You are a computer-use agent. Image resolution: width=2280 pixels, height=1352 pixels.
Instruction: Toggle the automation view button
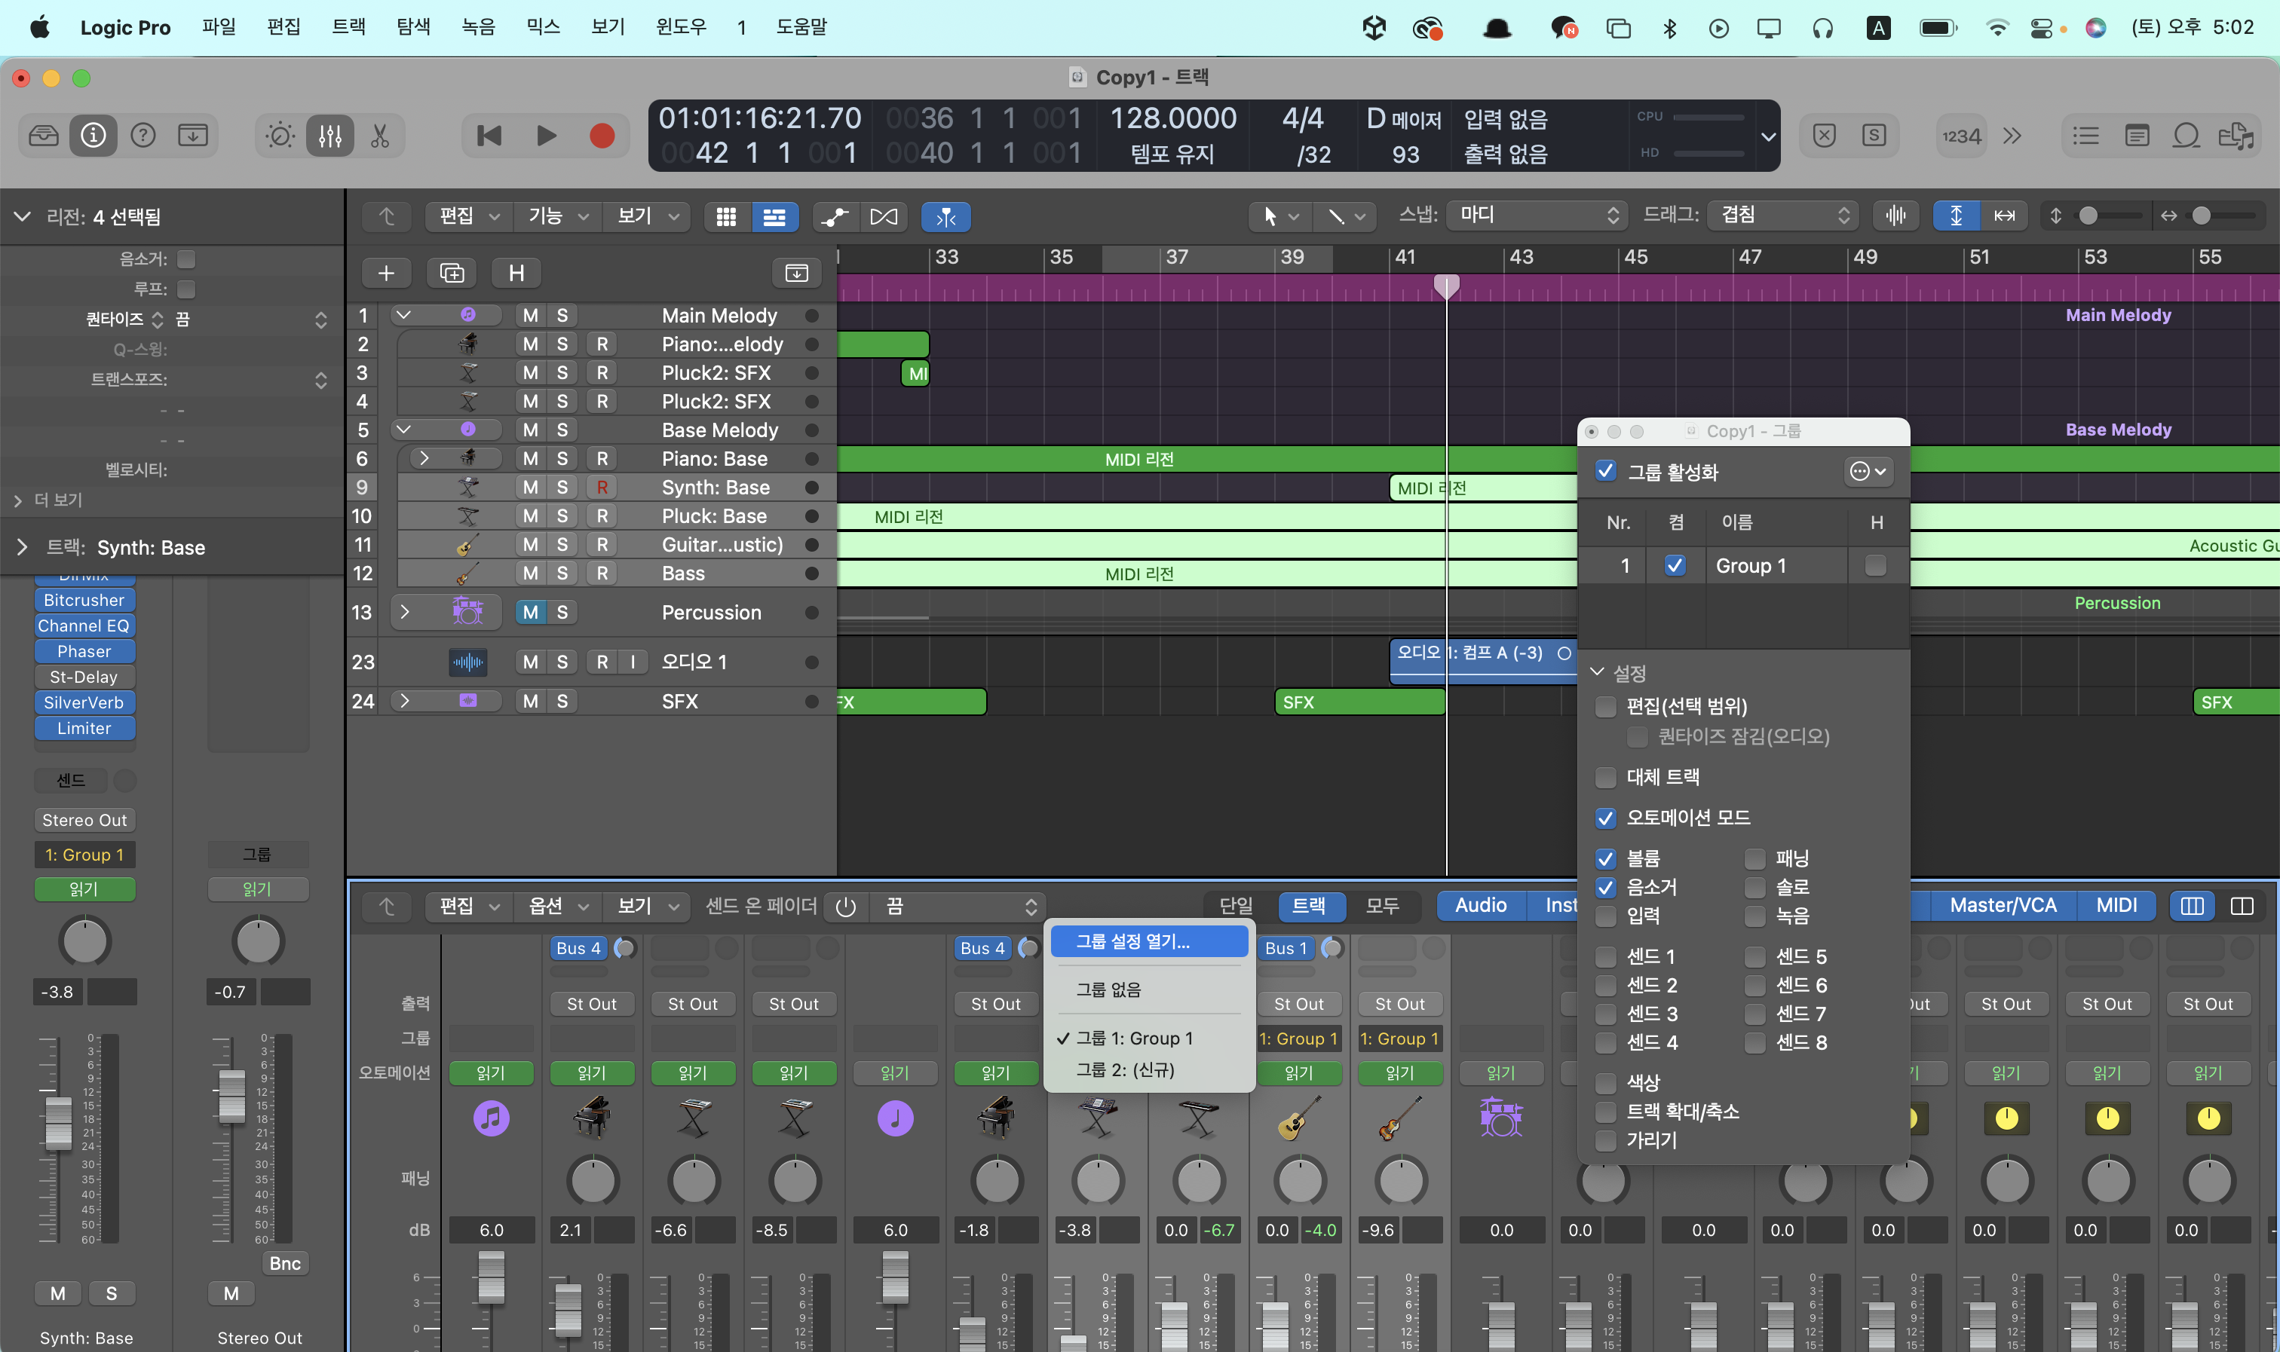coord(835,217)
